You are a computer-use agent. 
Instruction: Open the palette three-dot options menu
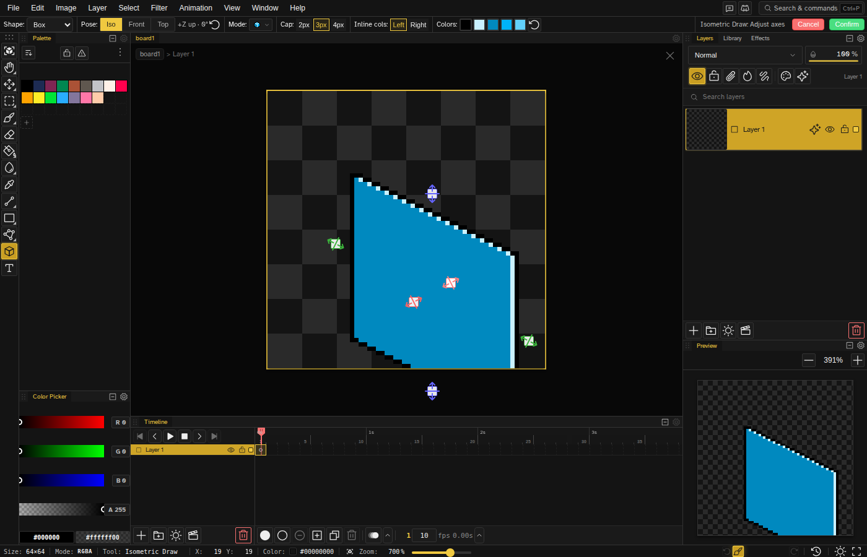click(x=120, y=53)
